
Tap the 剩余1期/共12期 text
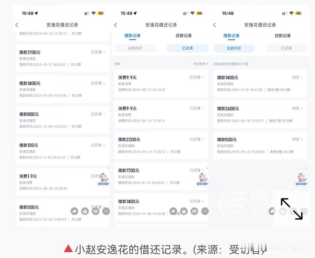pyautogui.click(x=279, y=90)
